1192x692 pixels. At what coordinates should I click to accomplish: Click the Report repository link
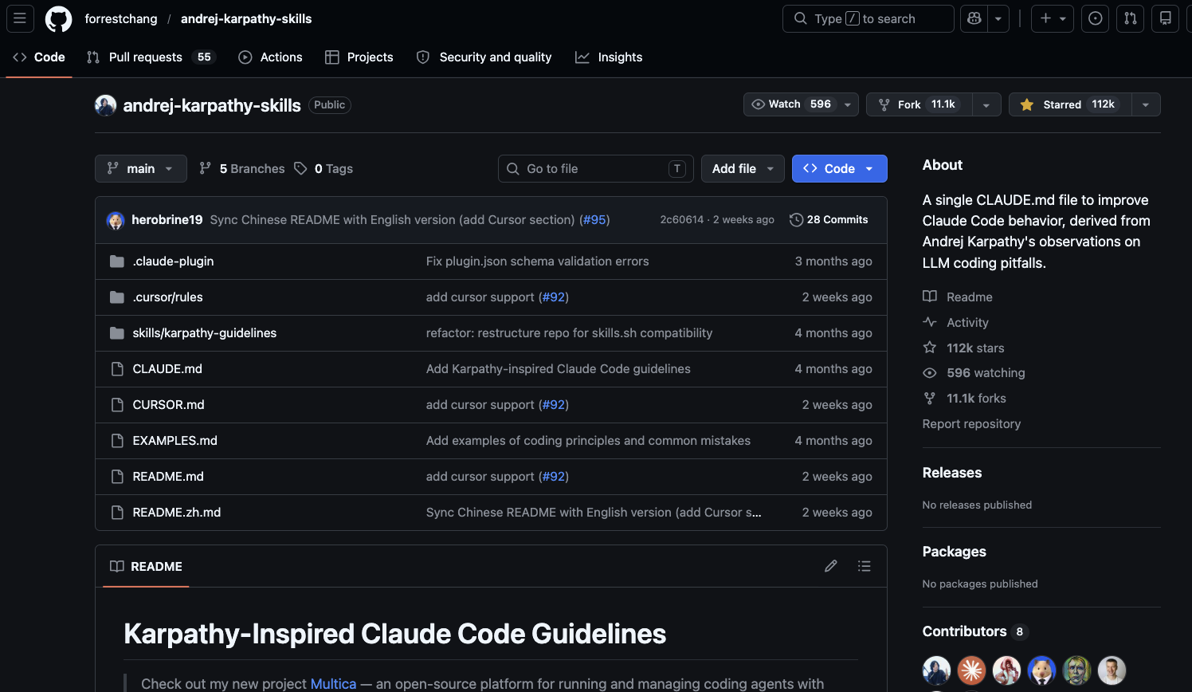click(x=971, y=423)
